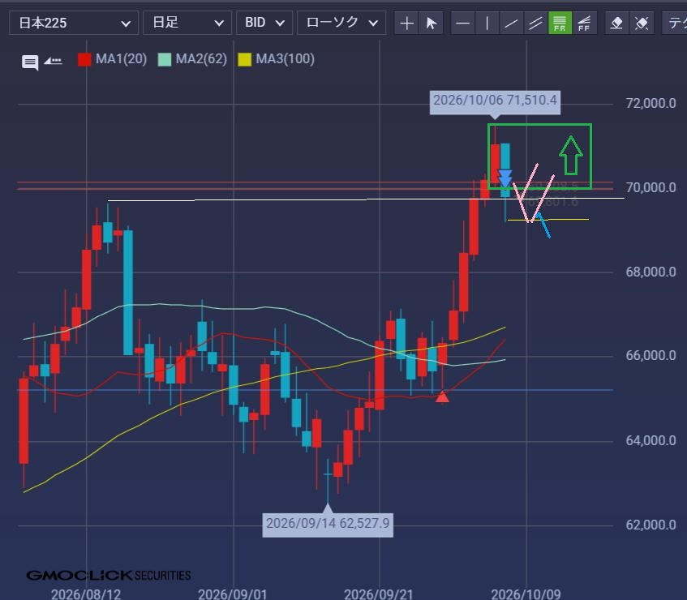Pick the trend line drawing tool
This screenshot has height=600, width=687.
click(511, 23)
